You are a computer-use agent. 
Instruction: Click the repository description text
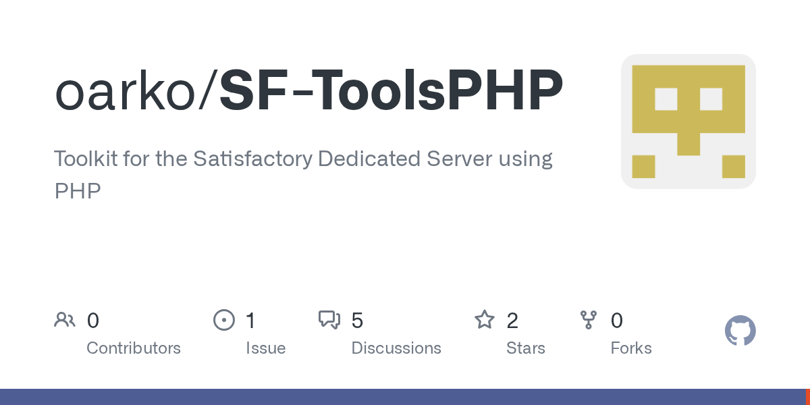tap(304, 174)
